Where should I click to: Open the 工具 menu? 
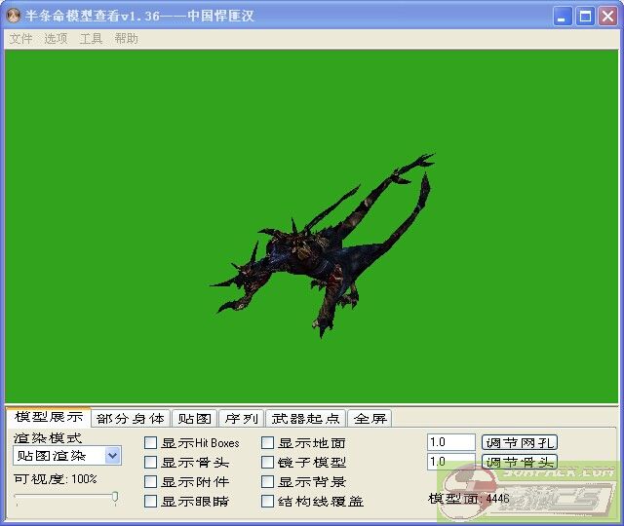tap(91, 39)
